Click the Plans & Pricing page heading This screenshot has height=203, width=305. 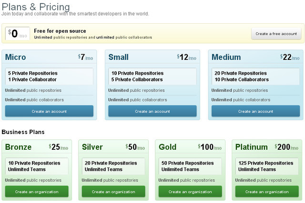[36, 7]
